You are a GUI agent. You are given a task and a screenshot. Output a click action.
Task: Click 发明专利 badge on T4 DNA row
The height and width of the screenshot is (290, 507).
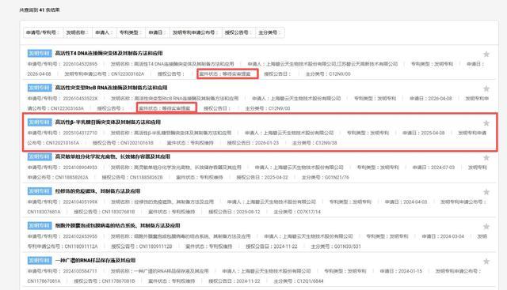point(40,53)
